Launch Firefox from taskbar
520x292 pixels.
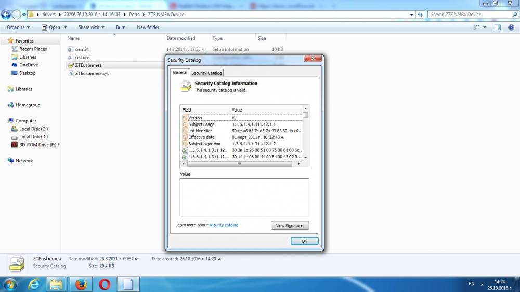pos(81,285)
